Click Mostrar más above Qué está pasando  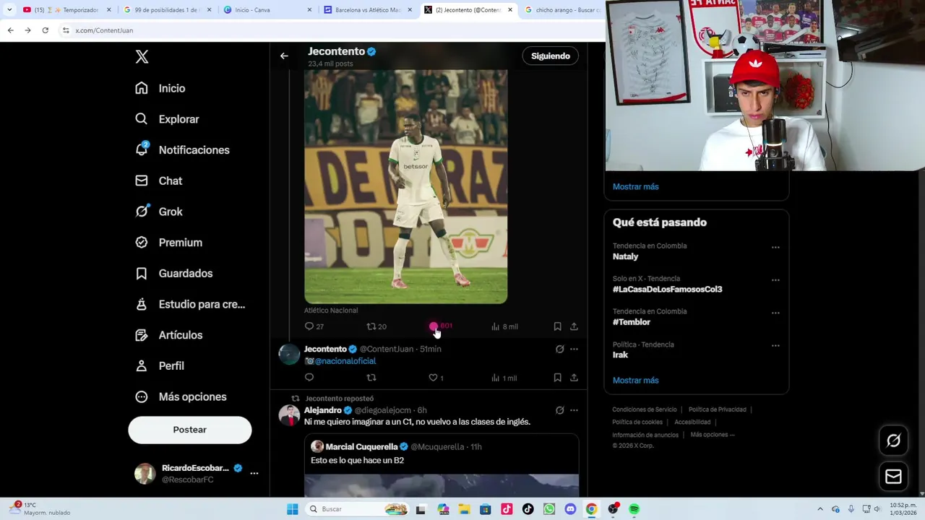635,186
